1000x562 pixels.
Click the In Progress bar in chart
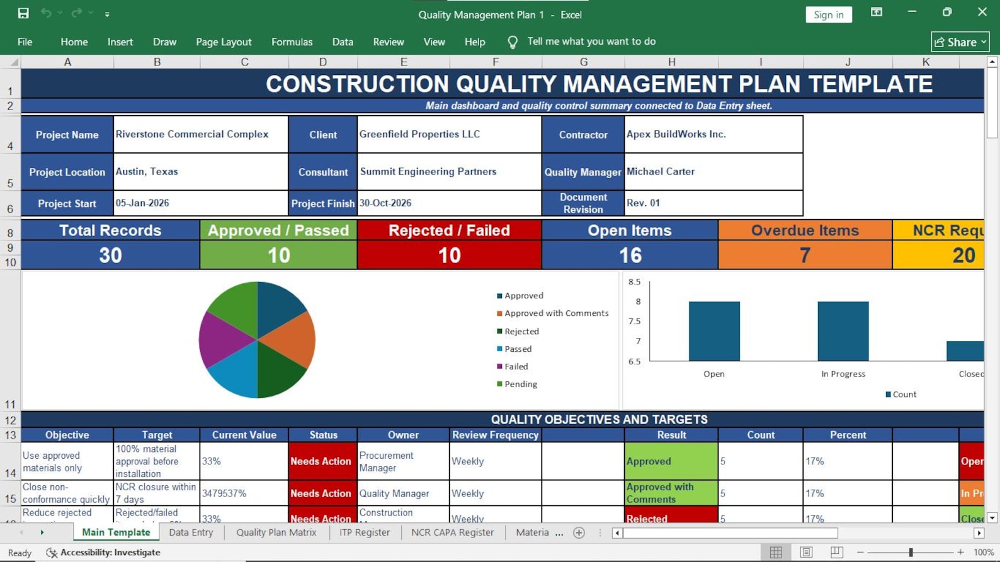tap(843, 331)
